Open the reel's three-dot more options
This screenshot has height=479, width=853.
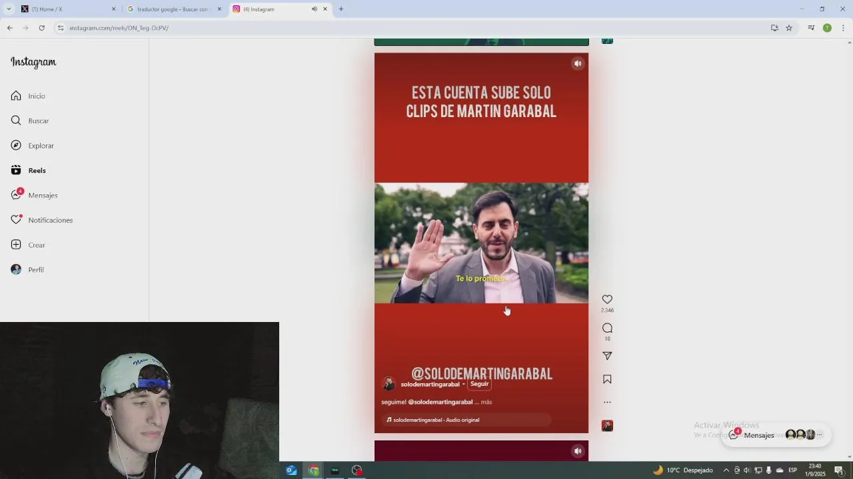(x=607, y=402)
